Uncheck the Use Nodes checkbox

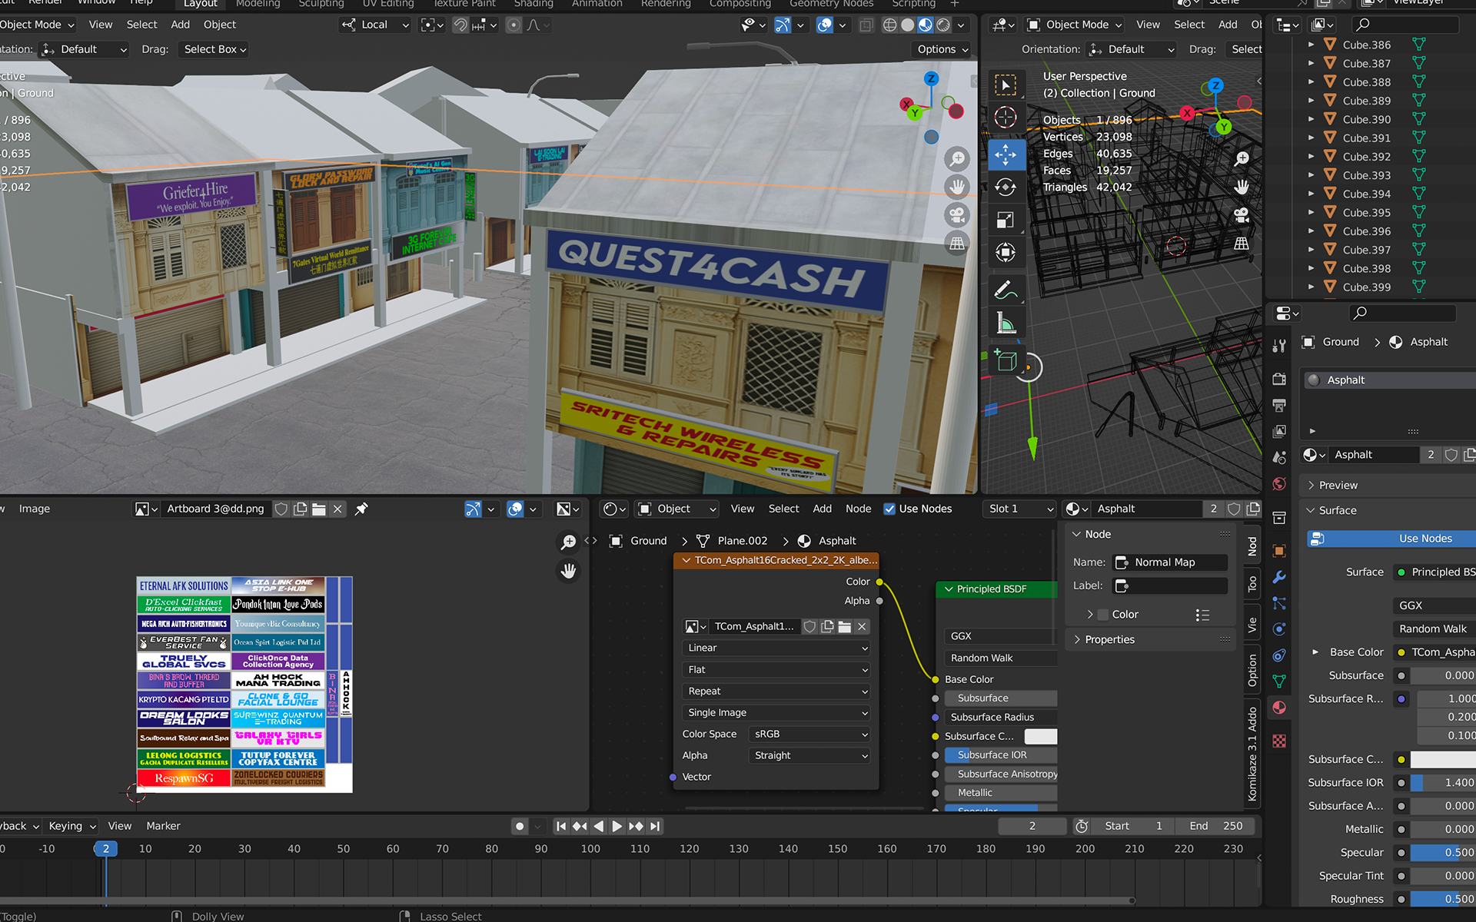point(889,509)
